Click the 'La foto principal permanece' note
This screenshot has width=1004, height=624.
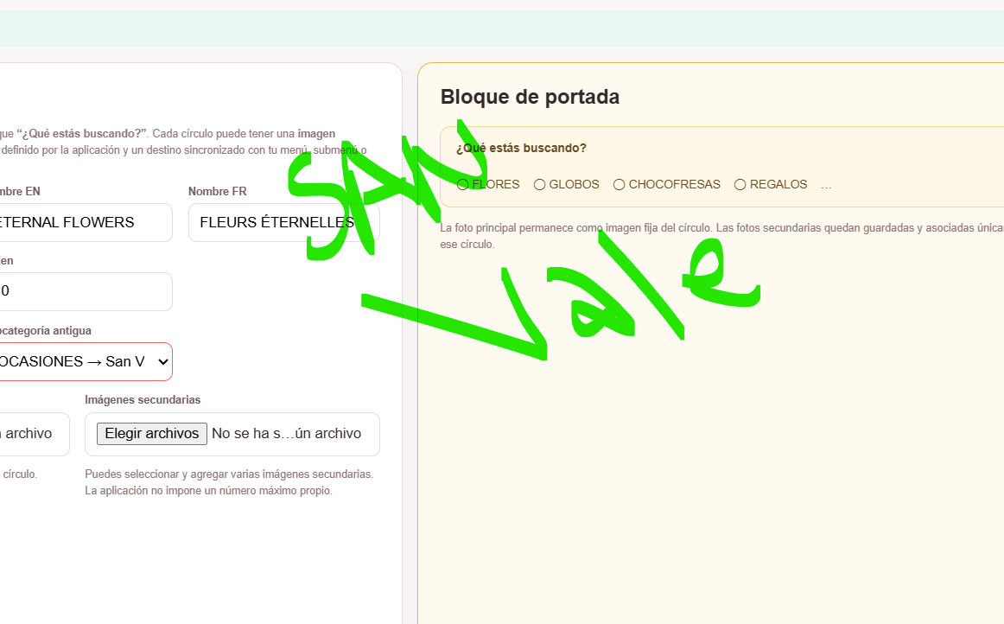point(721,236)
